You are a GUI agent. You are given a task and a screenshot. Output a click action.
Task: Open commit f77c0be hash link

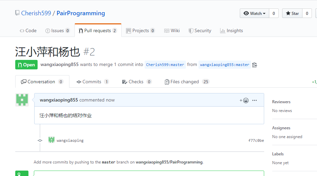pos(256,140)
